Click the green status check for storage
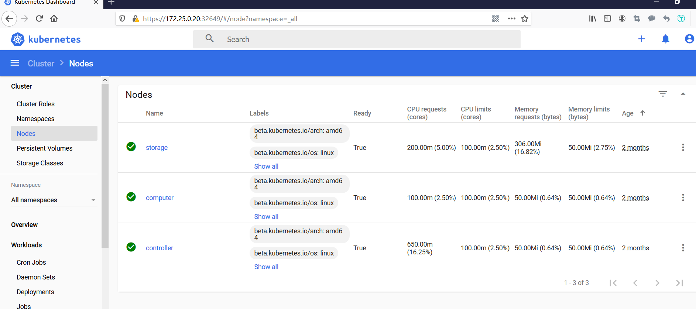 [x=131, y=147]
